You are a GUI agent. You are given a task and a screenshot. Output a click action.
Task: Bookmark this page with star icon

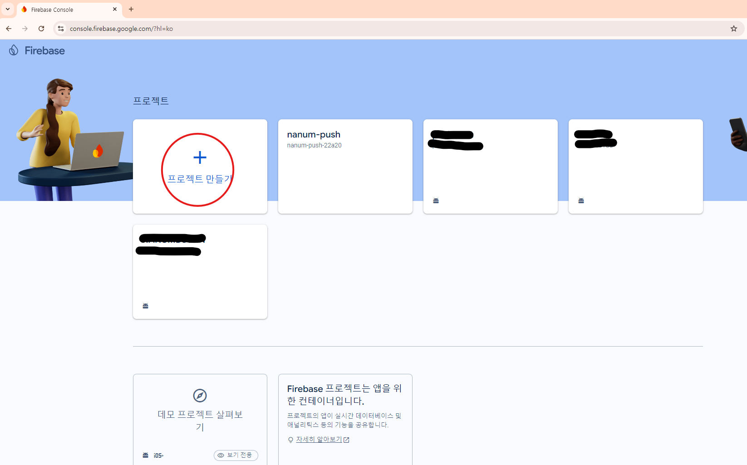click(x=733, y=29)
